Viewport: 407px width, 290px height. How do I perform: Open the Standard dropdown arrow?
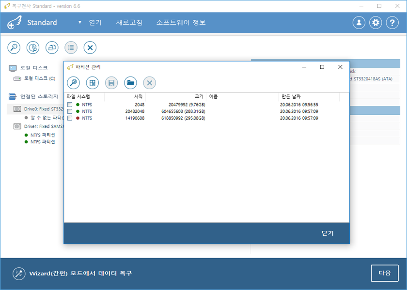(x=80, y=23)
